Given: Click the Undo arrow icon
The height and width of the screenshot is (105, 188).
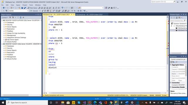Looking at the screenshot, I should tap(62, 8).
